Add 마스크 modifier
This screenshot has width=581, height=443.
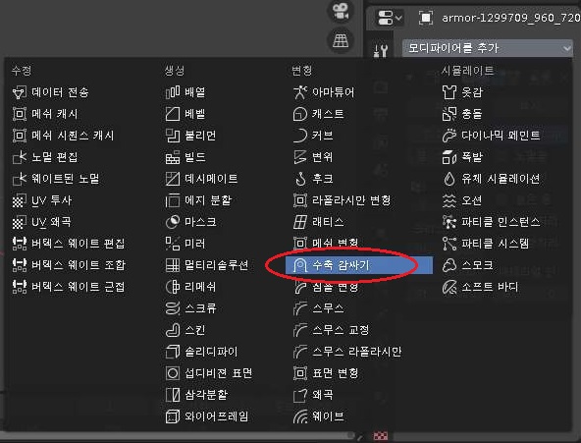(x=190, y=222)
